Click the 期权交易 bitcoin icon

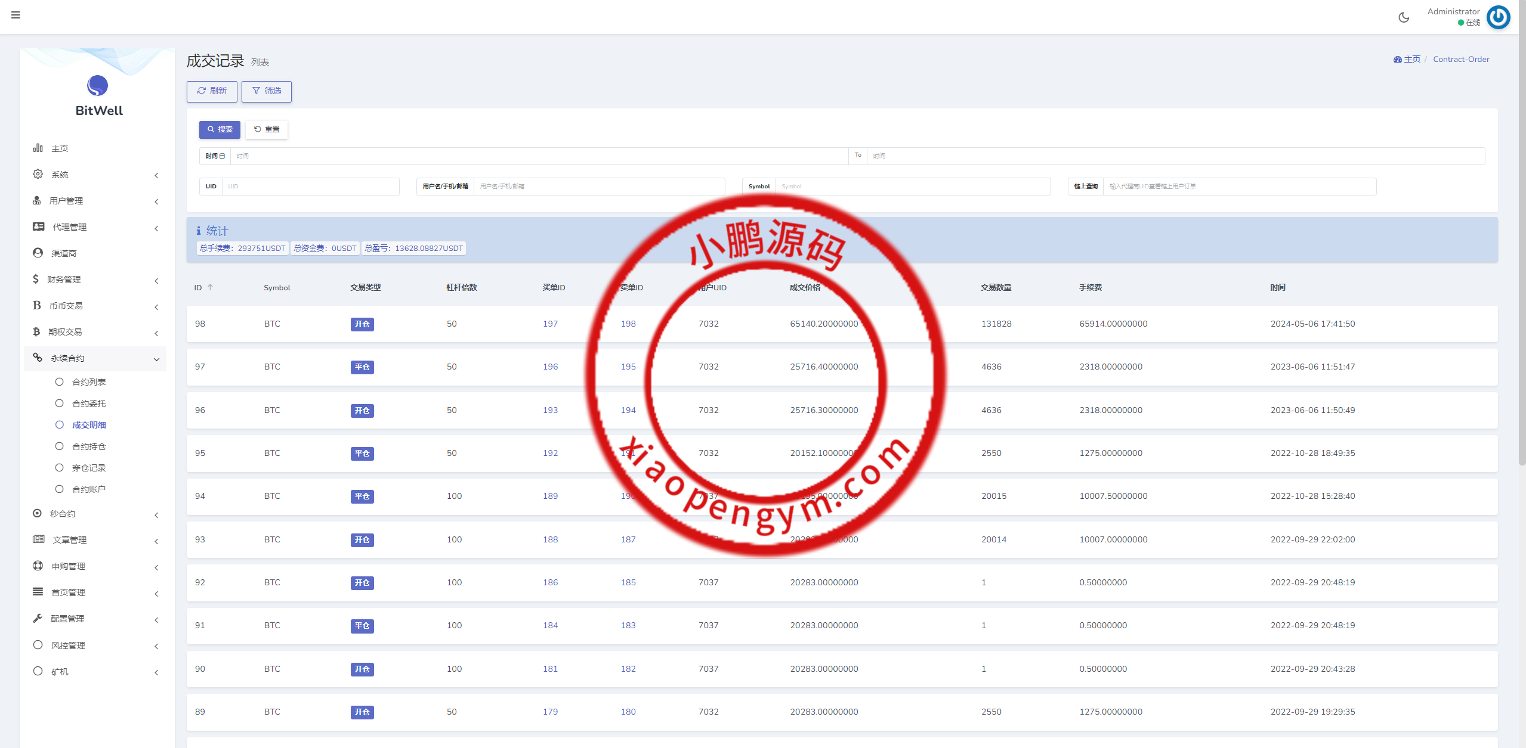[36, 331]
